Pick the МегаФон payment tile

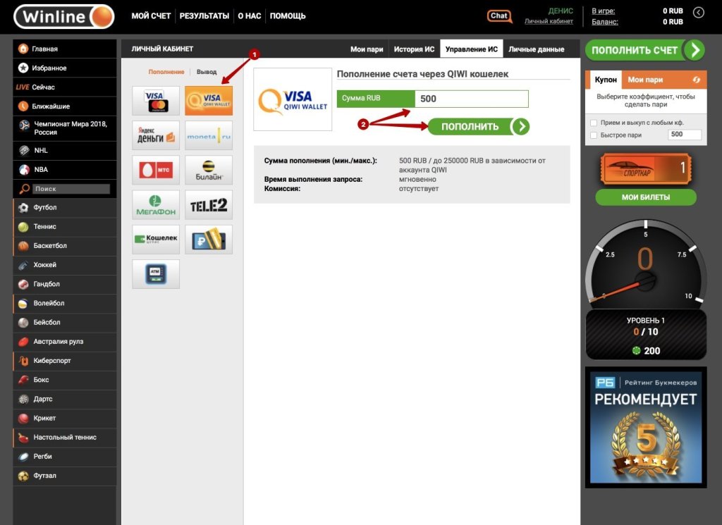[x=156, y=205]
